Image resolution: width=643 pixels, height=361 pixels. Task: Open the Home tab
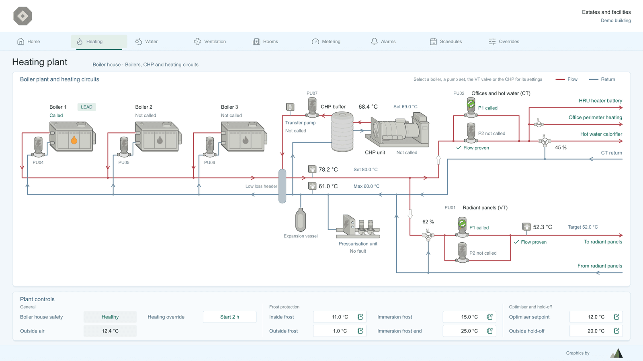point(29,41)
